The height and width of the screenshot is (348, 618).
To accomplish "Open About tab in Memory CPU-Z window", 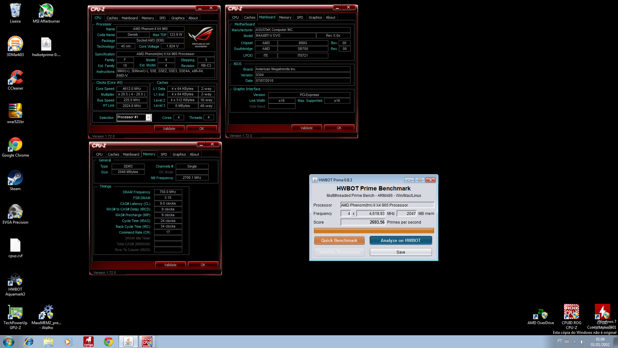I will [x=194, y=154].
